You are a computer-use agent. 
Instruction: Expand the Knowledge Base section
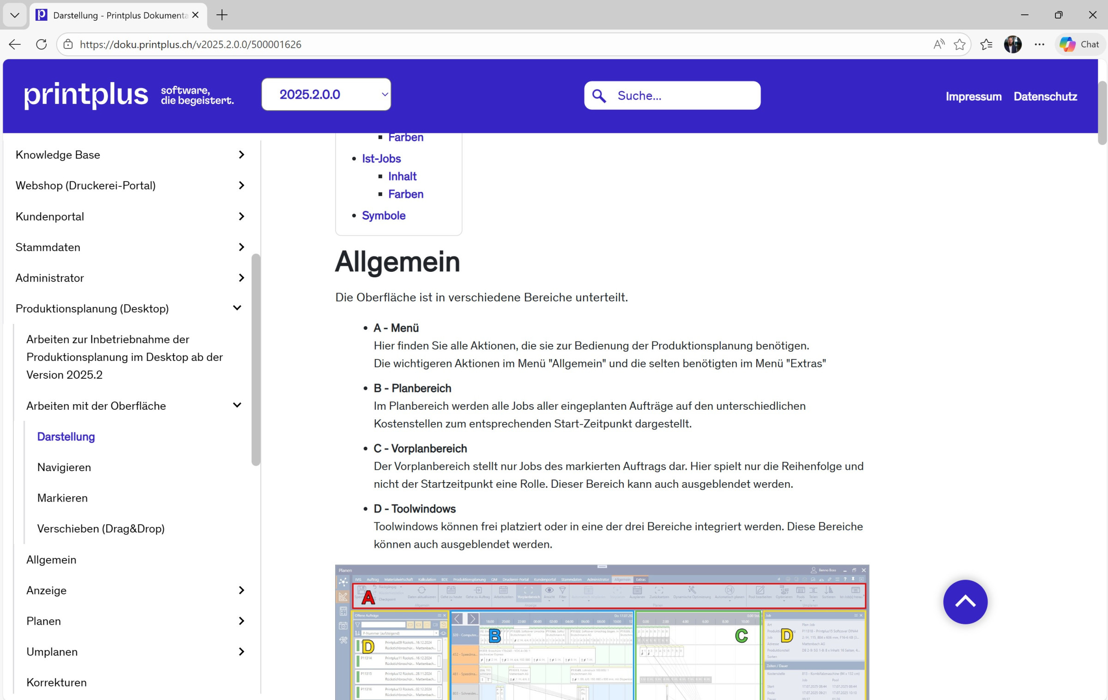(x=130, y=155)
